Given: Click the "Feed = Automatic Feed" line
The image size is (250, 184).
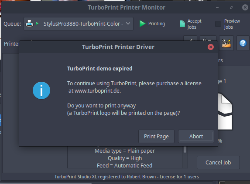Looking at the screenshot, I should (125, 166).
